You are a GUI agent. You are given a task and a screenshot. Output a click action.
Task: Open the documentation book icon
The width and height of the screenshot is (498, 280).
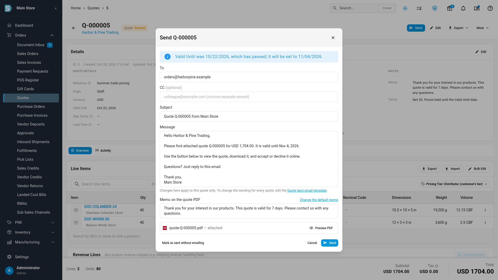(x=477, y=8)
